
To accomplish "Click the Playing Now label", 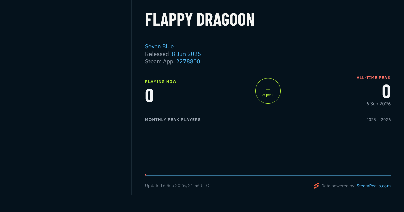I will coord(161,82).
